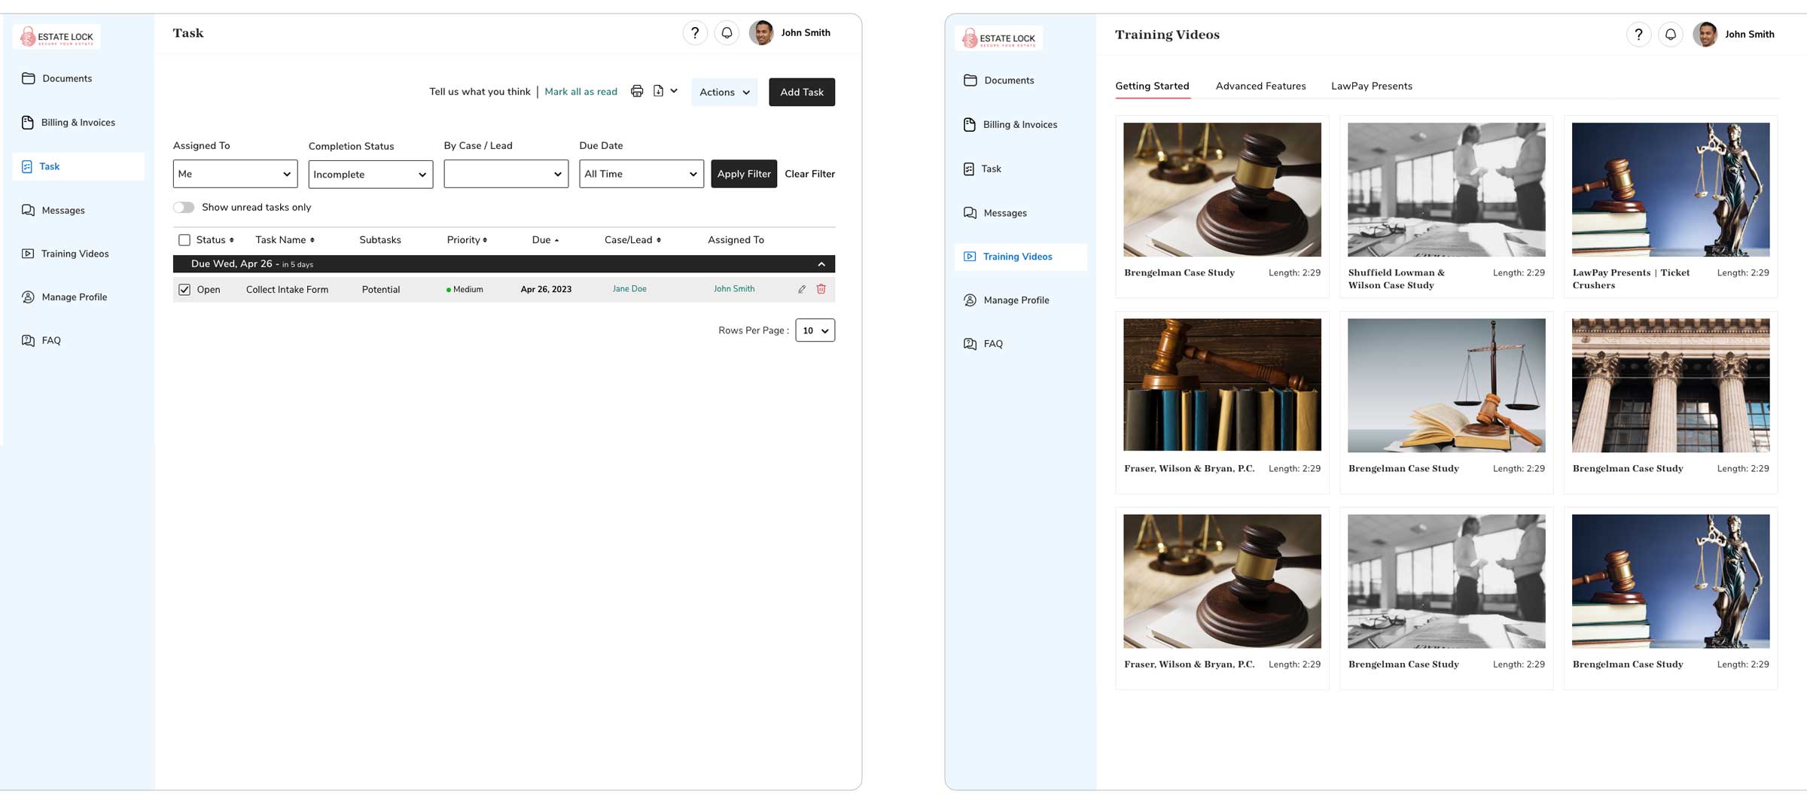Check the select-all checkbox in table header
The image size is (1807, 803).
tap(184, 240)
